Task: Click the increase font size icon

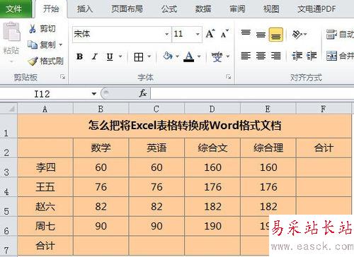Action: coord(210,34)
